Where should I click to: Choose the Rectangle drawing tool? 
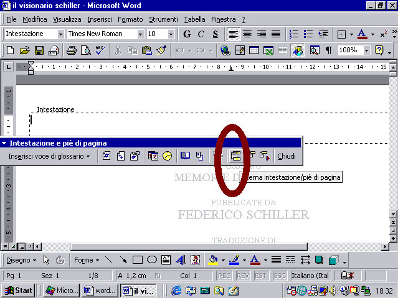[x=137, y=260]
